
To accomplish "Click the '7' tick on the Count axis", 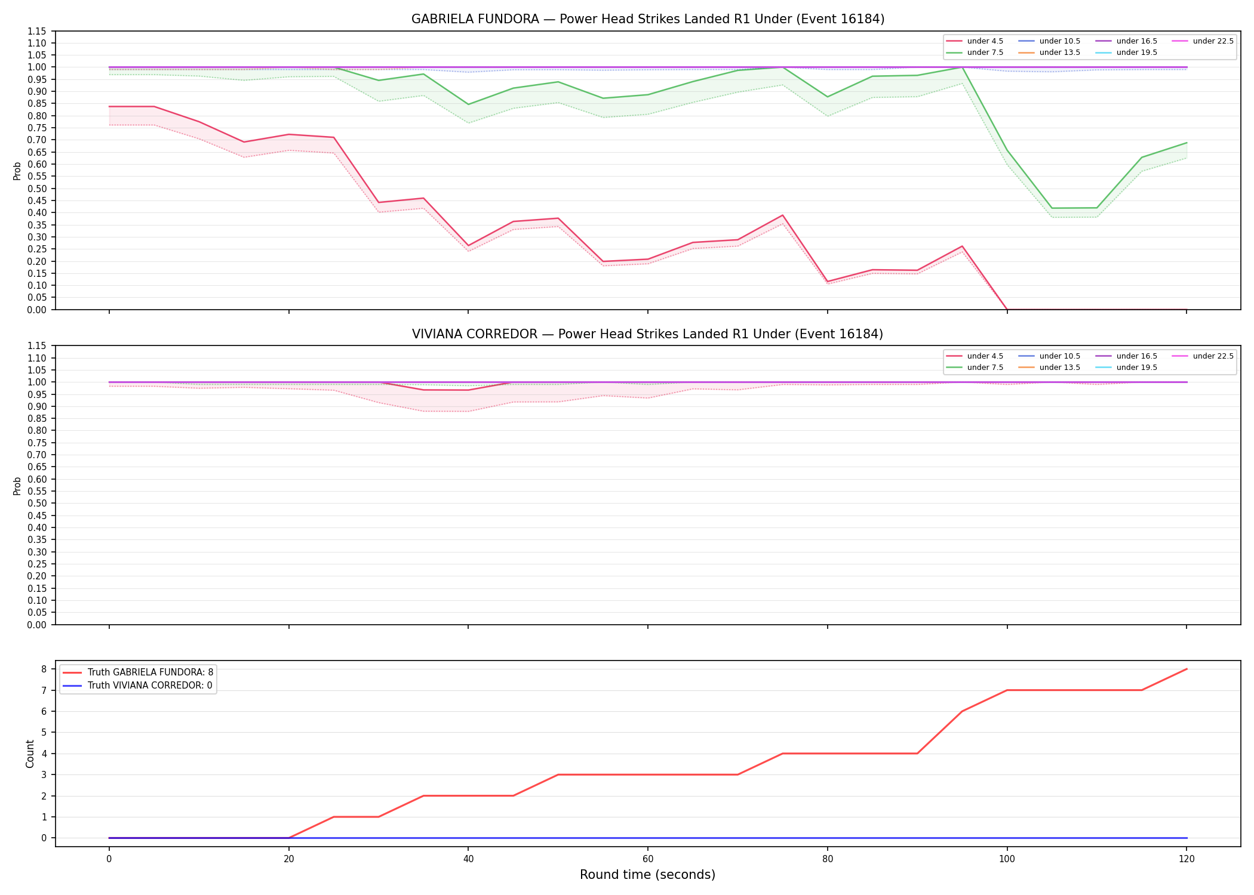I will (x=44, y=690).
